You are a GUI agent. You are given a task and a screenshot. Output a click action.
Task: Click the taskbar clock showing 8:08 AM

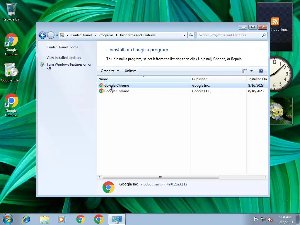pyautogui.click(x=285, y=219)
